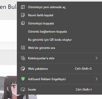Click the open image in new tab icon
Viewport: 102px width, 99px height.
[23, 7]
